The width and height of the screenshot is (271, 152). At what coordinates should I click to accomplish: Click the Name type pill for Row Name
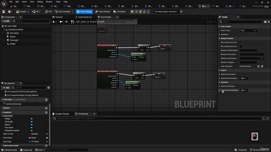[33, 138]
